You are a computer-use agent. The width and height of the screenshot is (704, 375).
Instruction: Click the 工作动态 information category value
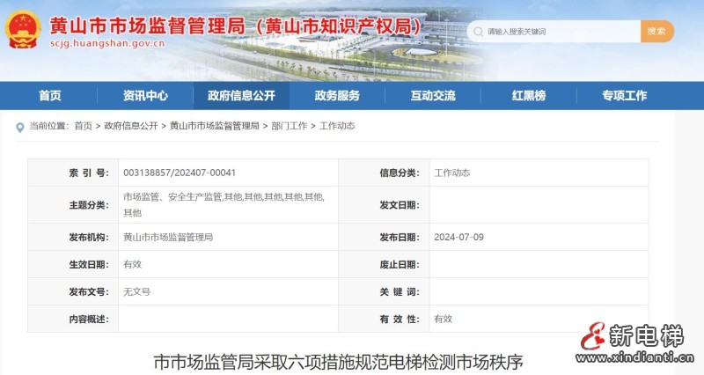click(452, 173)
